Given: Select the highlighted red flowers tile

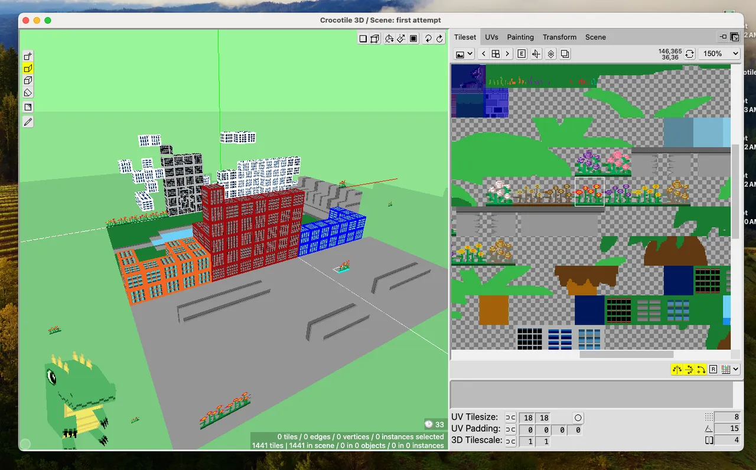Looking at the screenshot, I should 589,192.
